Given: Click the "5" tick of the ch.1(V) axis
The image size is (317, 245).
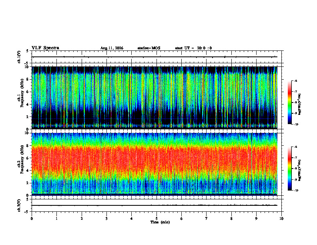Looking at the screenshot, I should coord(27,51).
